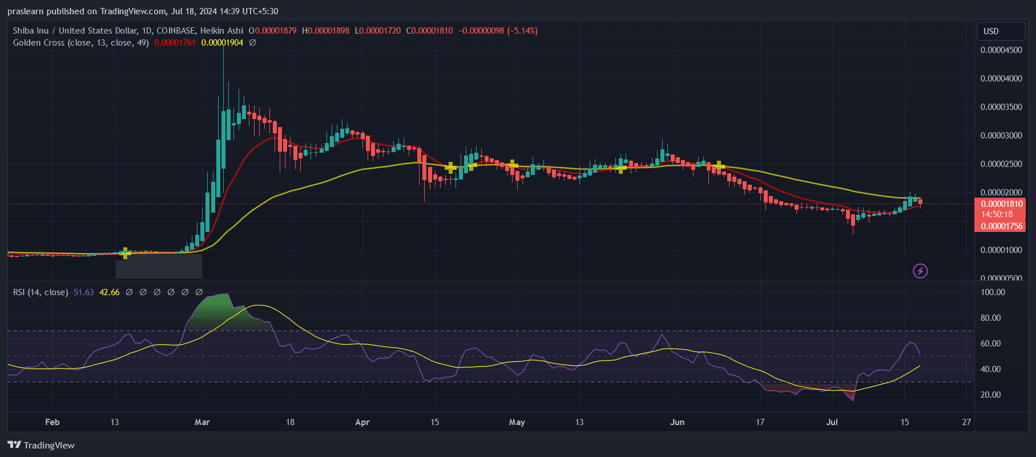Click the Shiba Inu / United States Dollar title
Screen dimensions: 1036x457
pyautogui.click(x=75, y=31)
